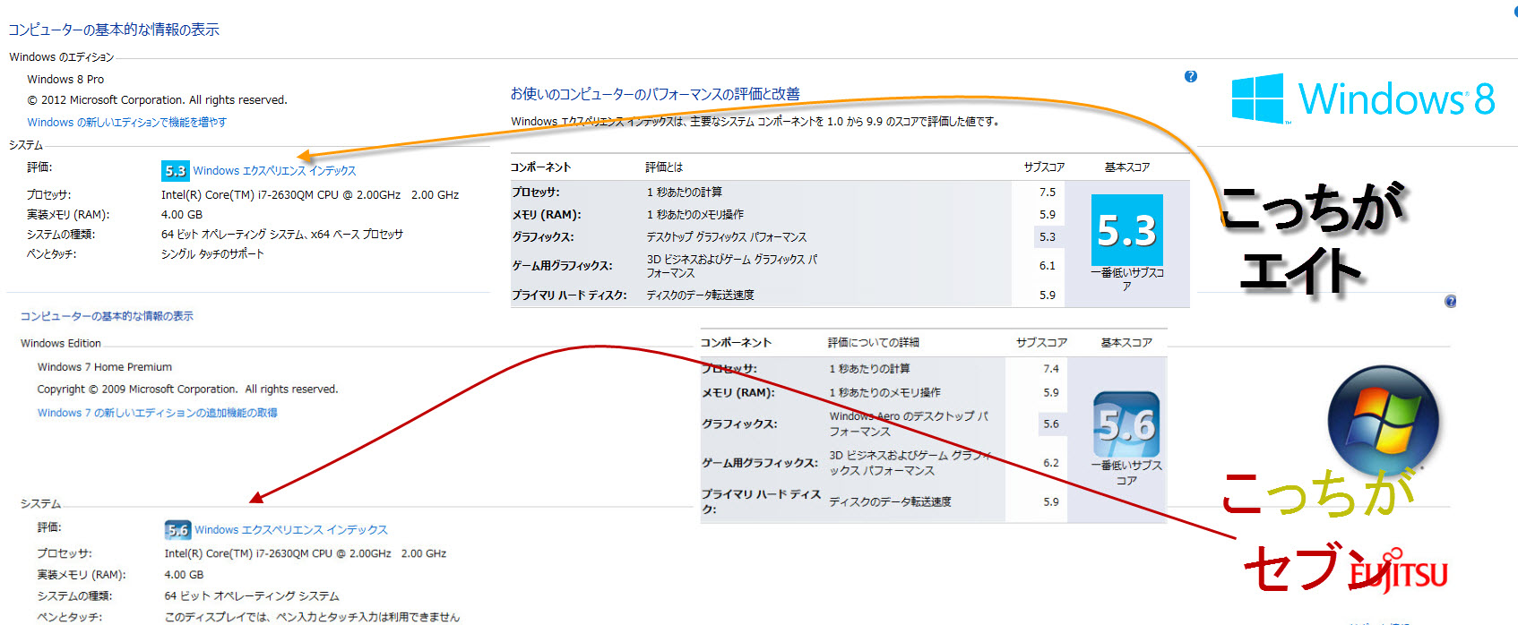The height and width of the screenshot is (625, 1518).
Task: Click the Windows 8 logo
Action: (x=1363, y=98)
